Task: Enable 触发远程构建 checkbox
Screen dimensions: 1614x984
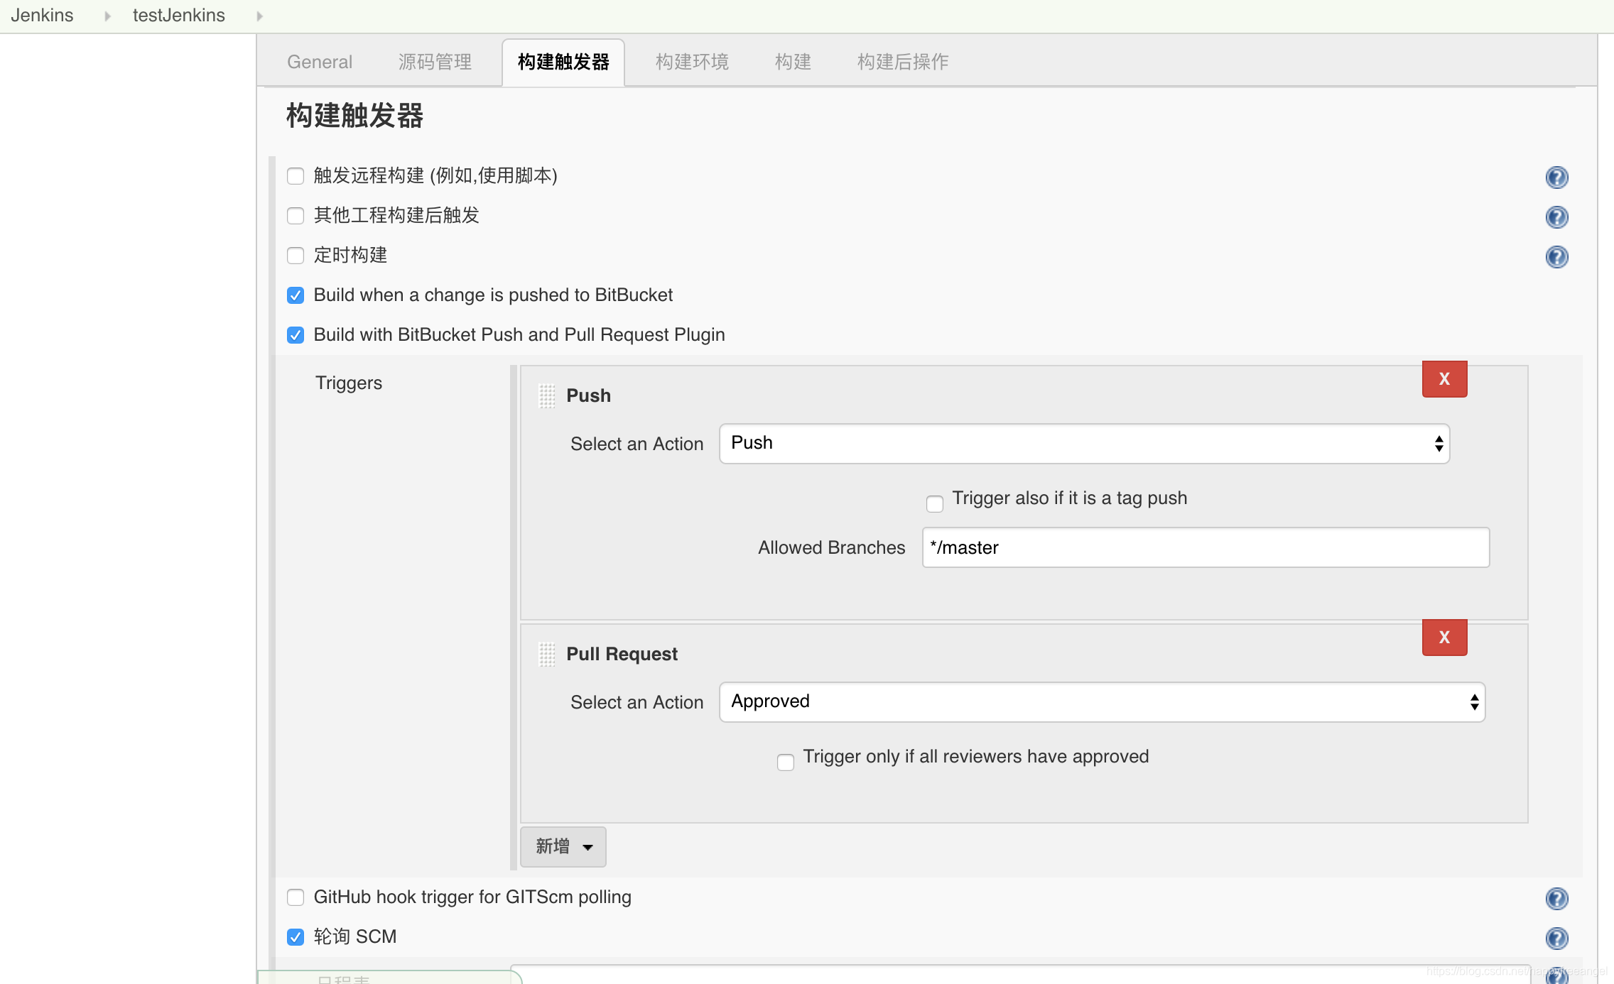Action: tap(296, 176)
